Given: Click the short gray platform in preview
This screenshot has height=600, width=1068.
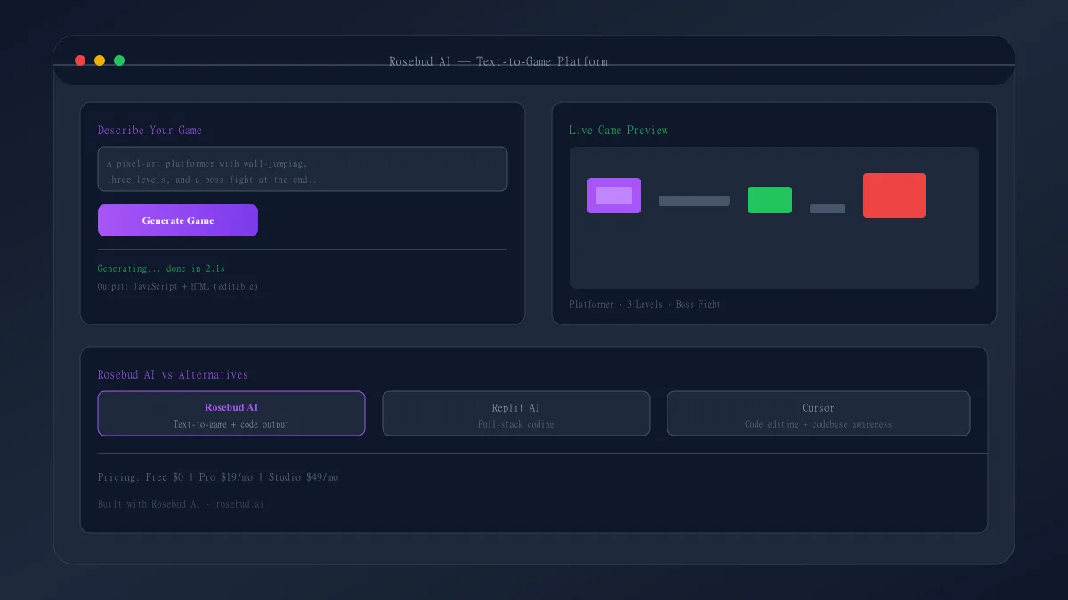Looking at the screenshot, I should [828, 209].
